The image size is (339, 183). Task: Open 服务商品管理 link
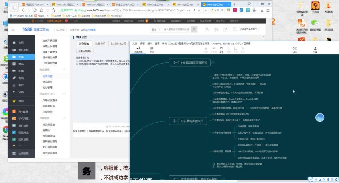click(50, 153)
